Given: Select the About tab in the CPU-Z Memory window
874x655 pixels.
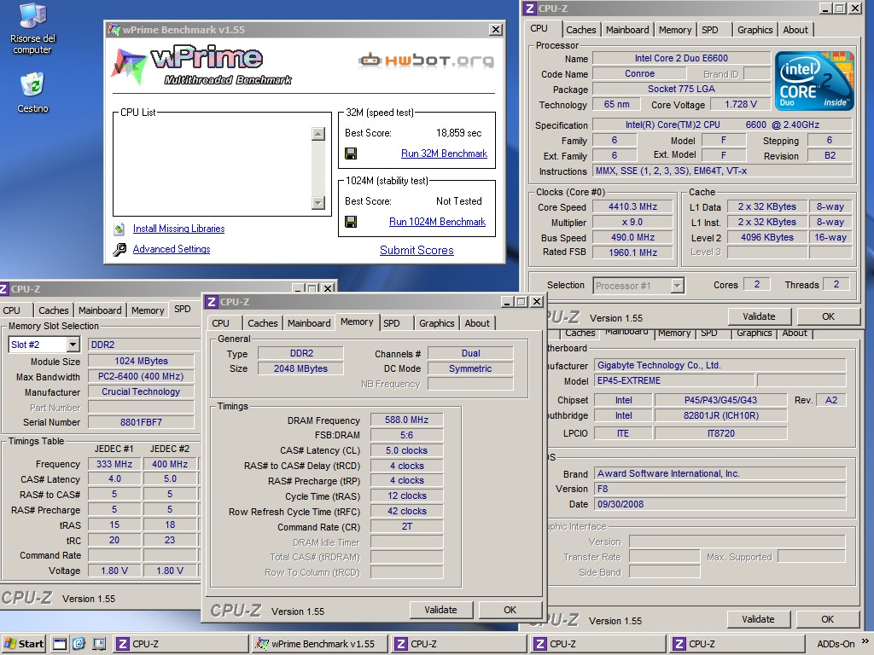Looking at the screenshot, I should pos(477,323).
